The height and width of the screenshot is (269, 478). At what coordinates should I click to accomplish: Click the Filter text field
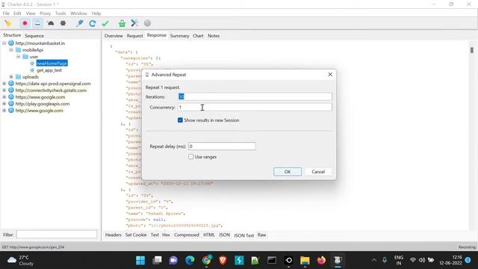tap(57, 235)
